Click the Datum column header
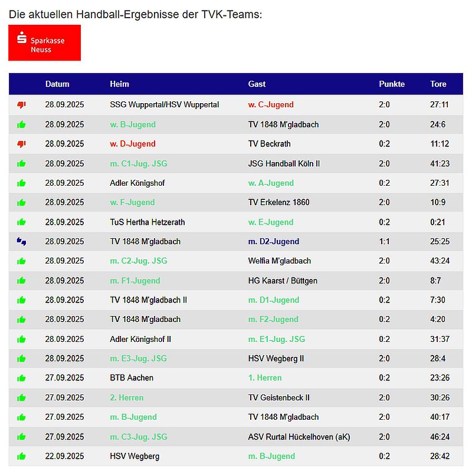 click(x=57, y=84)
